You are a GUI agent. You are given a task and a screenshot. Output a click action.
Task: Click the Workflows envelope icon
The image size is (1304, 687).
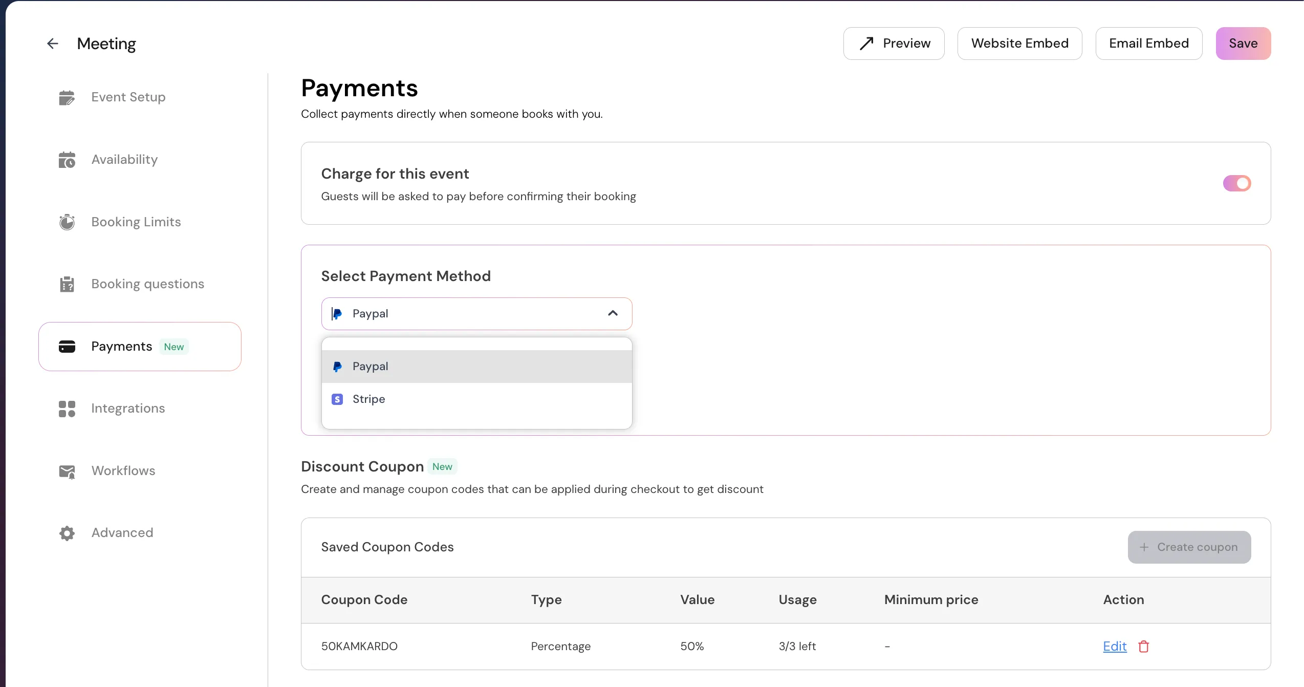(x=67, y=471)
